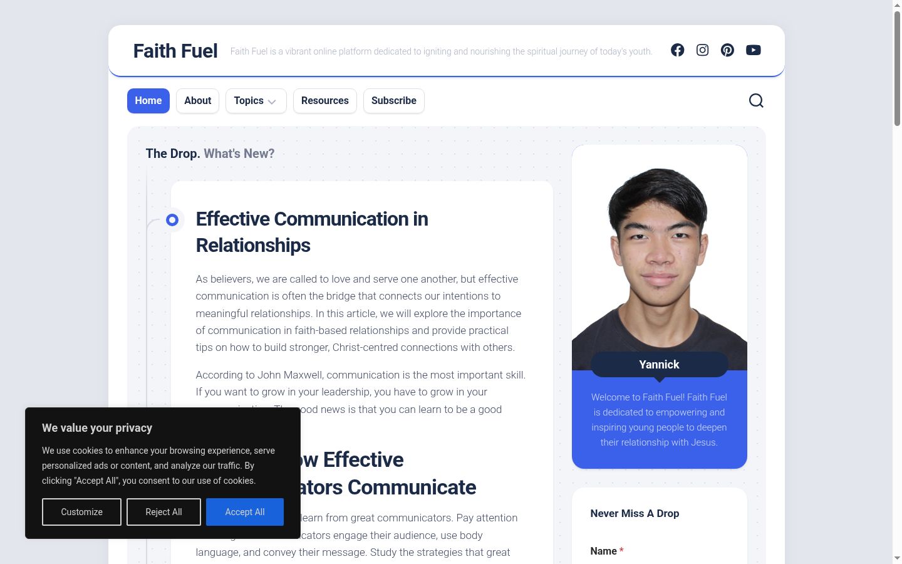
Task: Open the Facebook social icon
Action: click(677, 50)
